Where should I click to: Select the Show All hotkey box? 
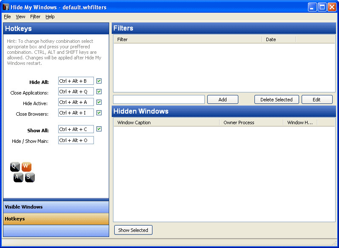76,129
